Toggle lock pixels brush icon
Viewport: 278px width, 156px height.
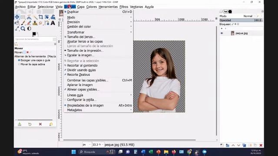point(233,24)
